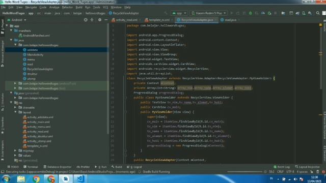The height and width of the screenshot is (183, 326).
Task: Click the Stop run icon
Action: pyautogui.click(x=276, y=13)
